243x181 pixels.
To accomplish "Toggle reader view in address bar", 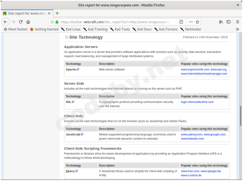I will coord(181,22).
